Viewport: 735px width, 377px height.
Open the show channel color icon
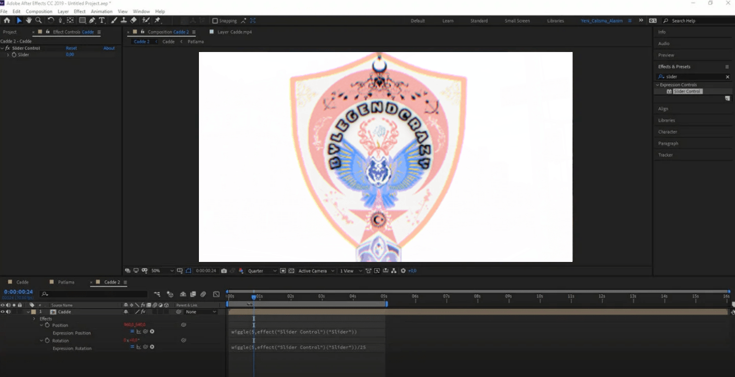click(x=241, y=271)
